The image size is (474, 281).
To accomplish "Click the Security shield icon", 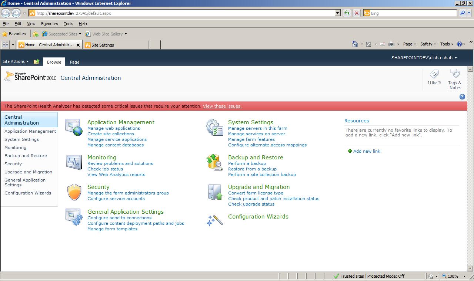I will click(74, 192).
